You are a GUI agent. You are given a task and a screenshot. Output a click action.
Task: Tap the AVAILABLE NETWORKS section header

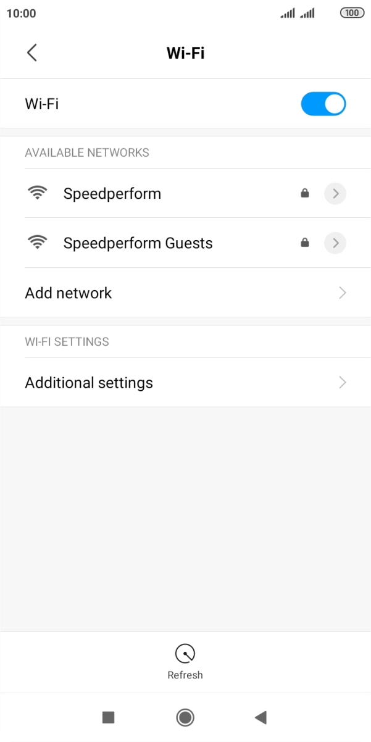pos(87,152)
